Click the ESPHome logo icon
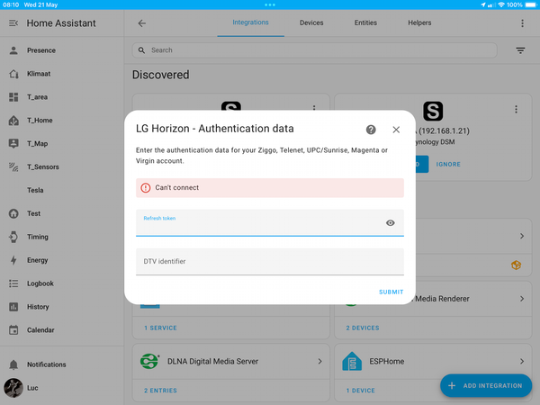 [x=352, y=361]
